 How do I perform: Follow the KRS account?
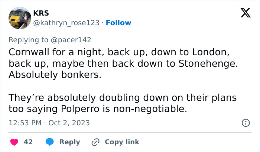118,23
